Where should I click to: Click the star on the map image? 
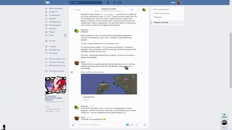133,77
